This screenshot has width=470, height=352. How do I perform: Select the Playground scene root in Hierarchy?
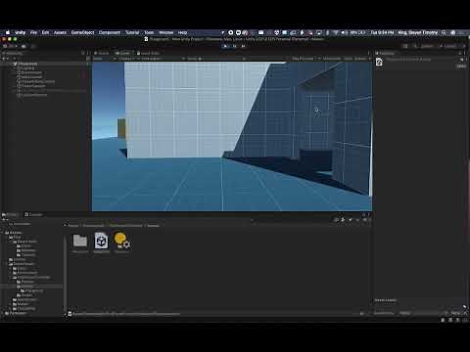coord(27,64)
